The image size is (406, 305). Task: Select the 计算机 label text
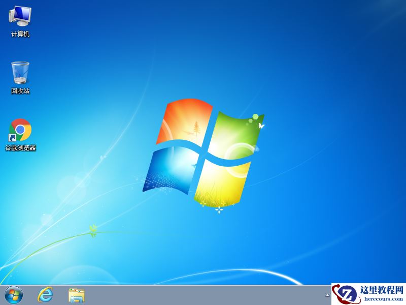[20, 34]
